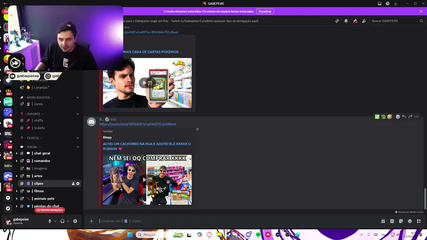The height and width of the screenshot is (240, 427).
Task: Open the gift Nitro button
Action: (x=383, y=221)
